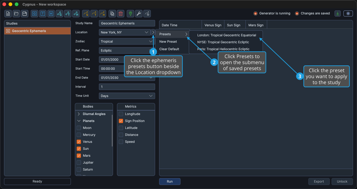The image size is (357, 189).
Task: Click the orange trend-line T icon
Action: (94, 14)
